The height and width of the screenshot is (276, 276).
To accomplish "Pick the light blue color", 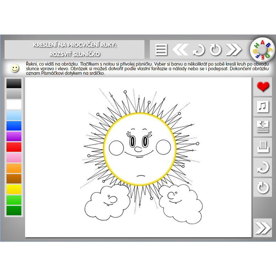I will pos(14,115).
